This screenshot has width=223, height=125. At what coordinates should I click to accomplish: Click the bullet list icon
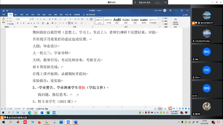point(60,19)
